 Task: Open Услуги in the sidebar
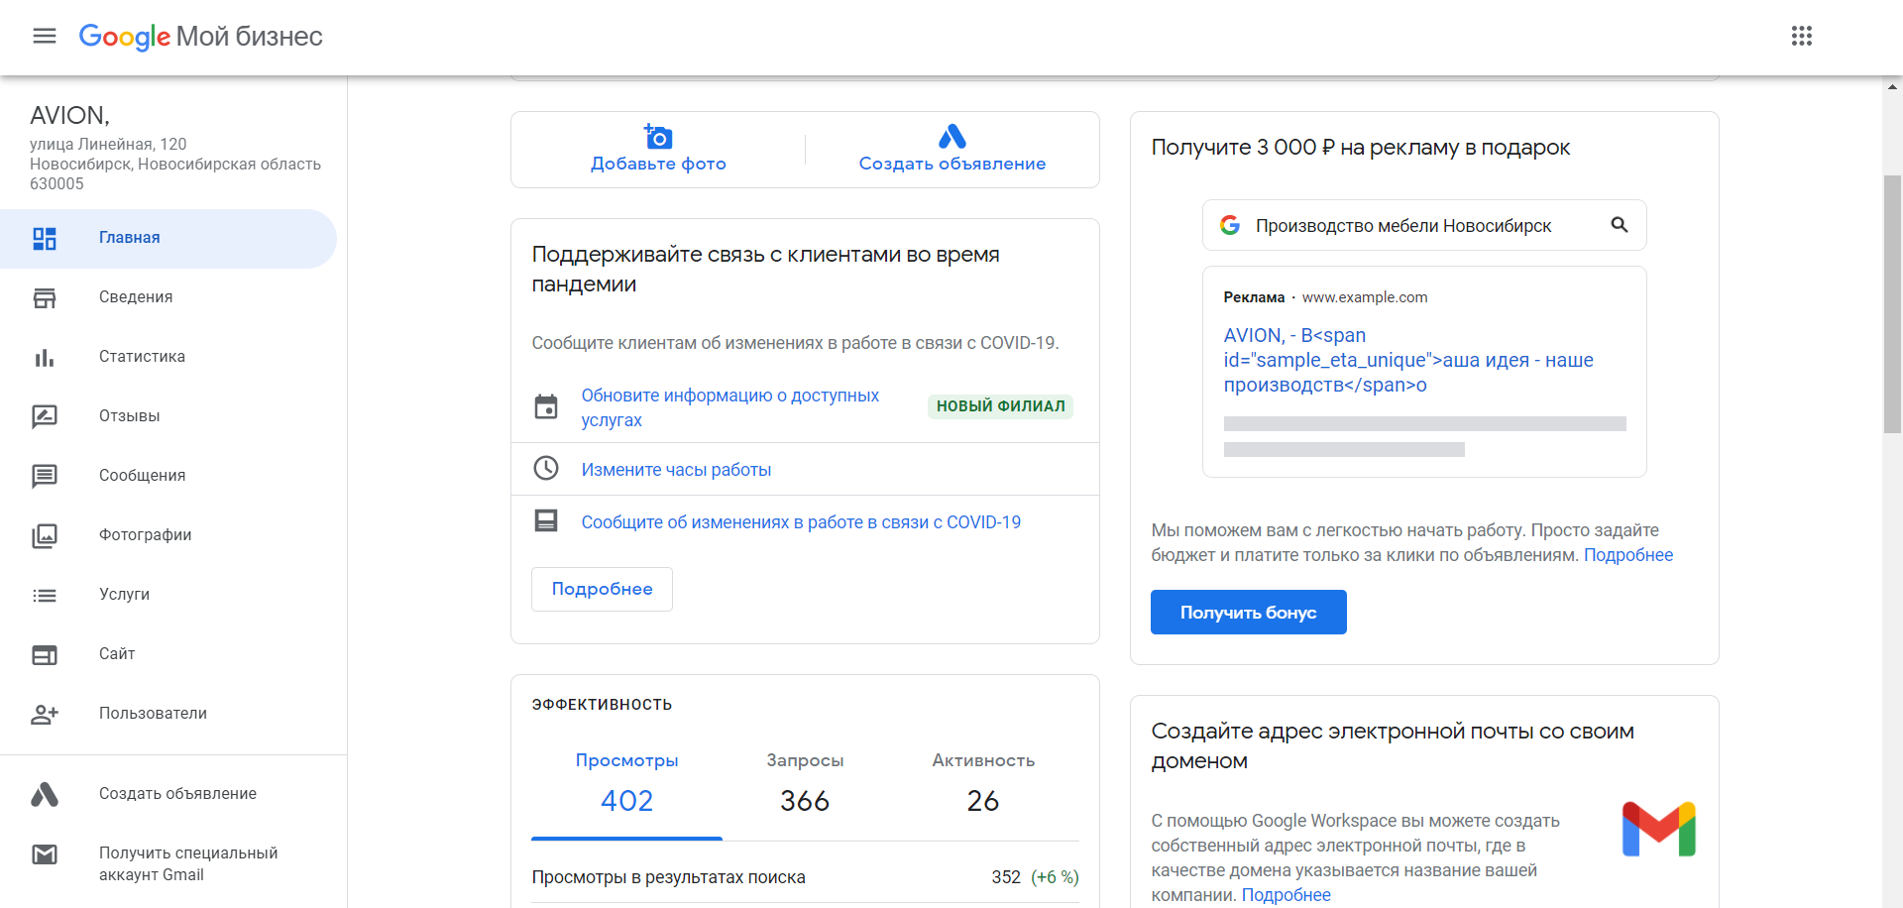click(168, 595)
